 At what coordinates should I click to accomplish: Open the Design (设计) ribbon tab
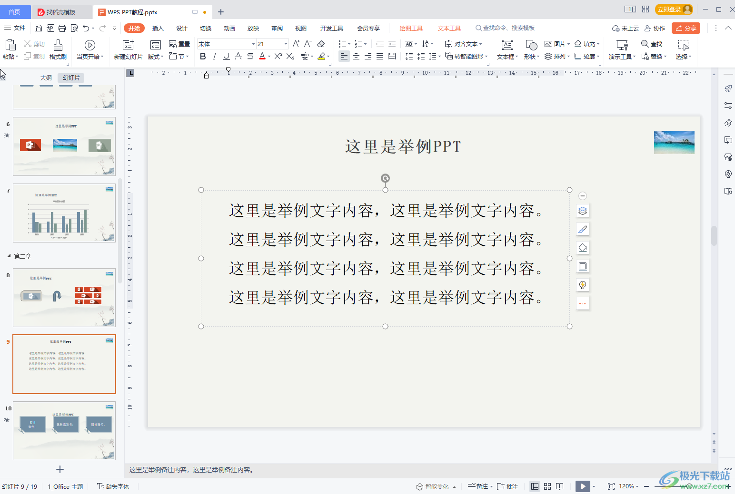pos(182,28)
